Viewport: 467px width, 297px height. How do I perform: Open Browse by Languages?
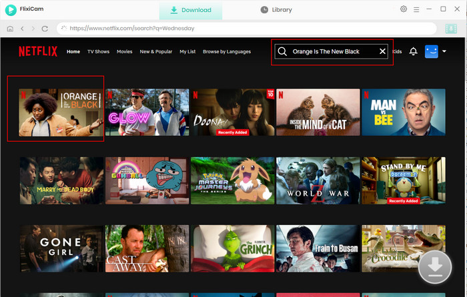pyautogui.click(x=227, y=51)
